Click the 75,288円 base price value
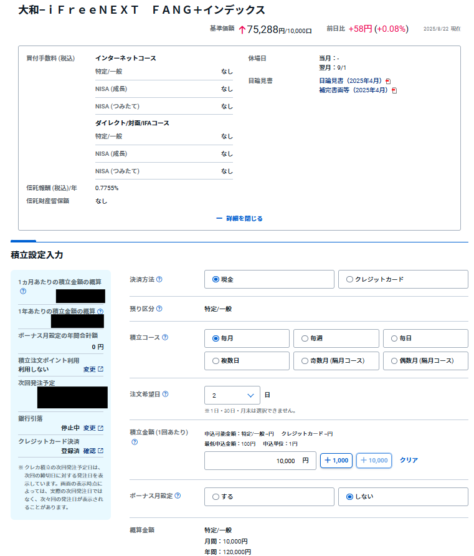474x556 pixels. (x=275, y=29)
